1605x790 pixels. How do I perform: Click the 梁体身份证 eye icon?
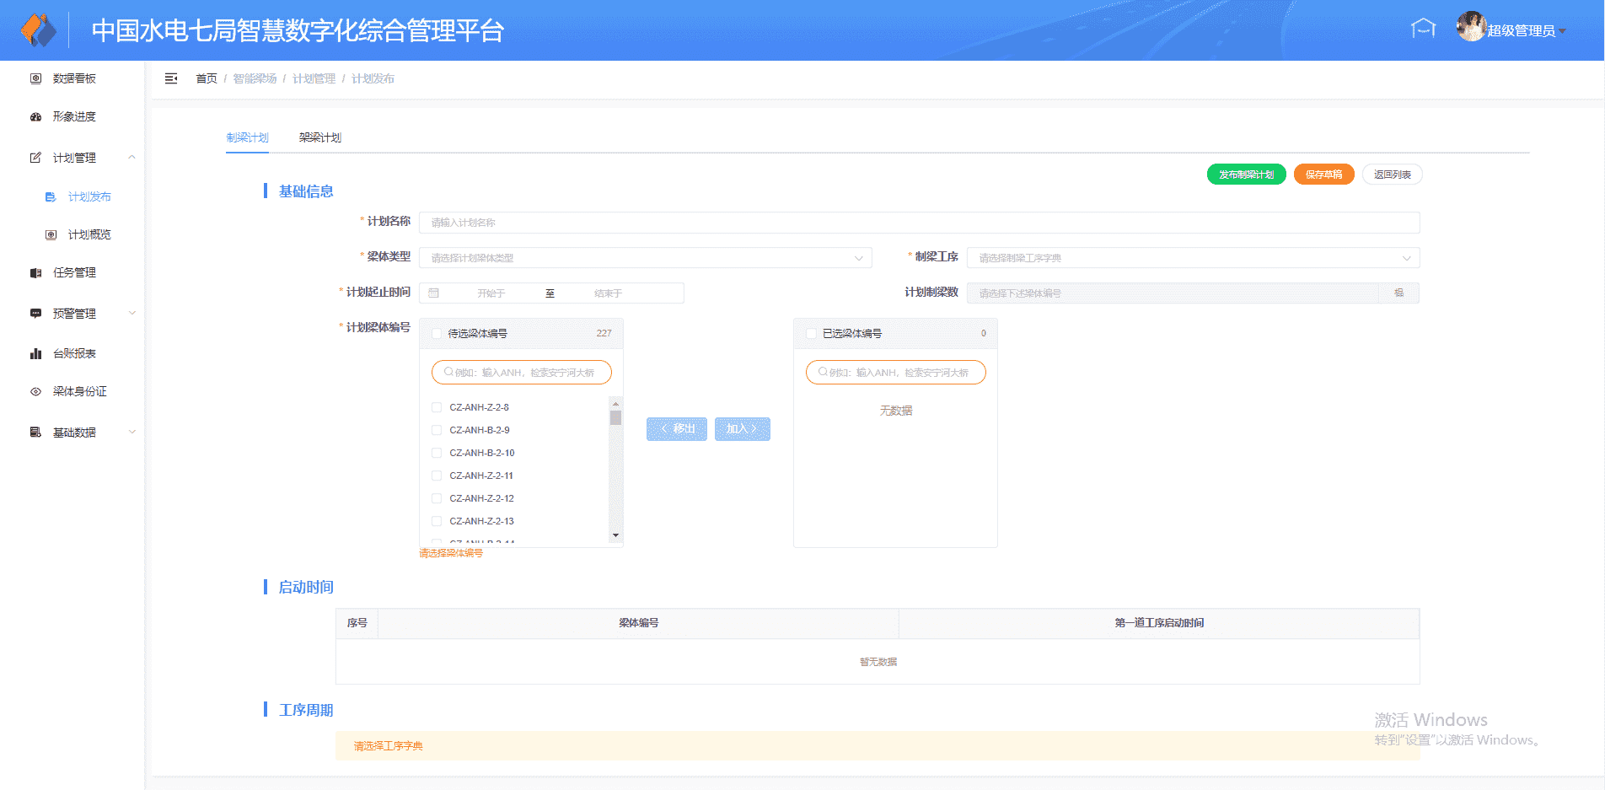coord(35,392)
